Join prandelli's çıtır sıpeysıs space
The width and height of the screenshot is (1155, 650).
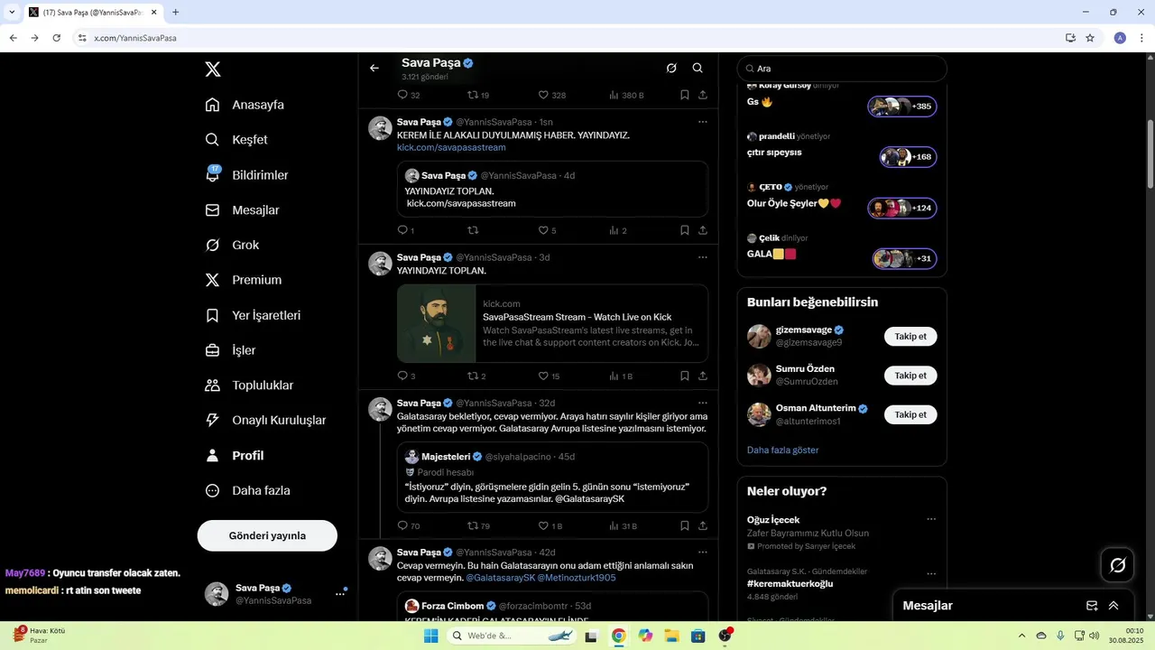click(x=909, y=157)
